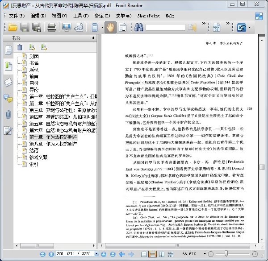Viewport: 268px width, 261px height.
Task: Go back to the previous view arrow
Action: click(121, 254)
